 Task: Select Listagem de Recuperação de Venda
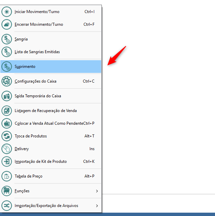(x=46, y=111)
